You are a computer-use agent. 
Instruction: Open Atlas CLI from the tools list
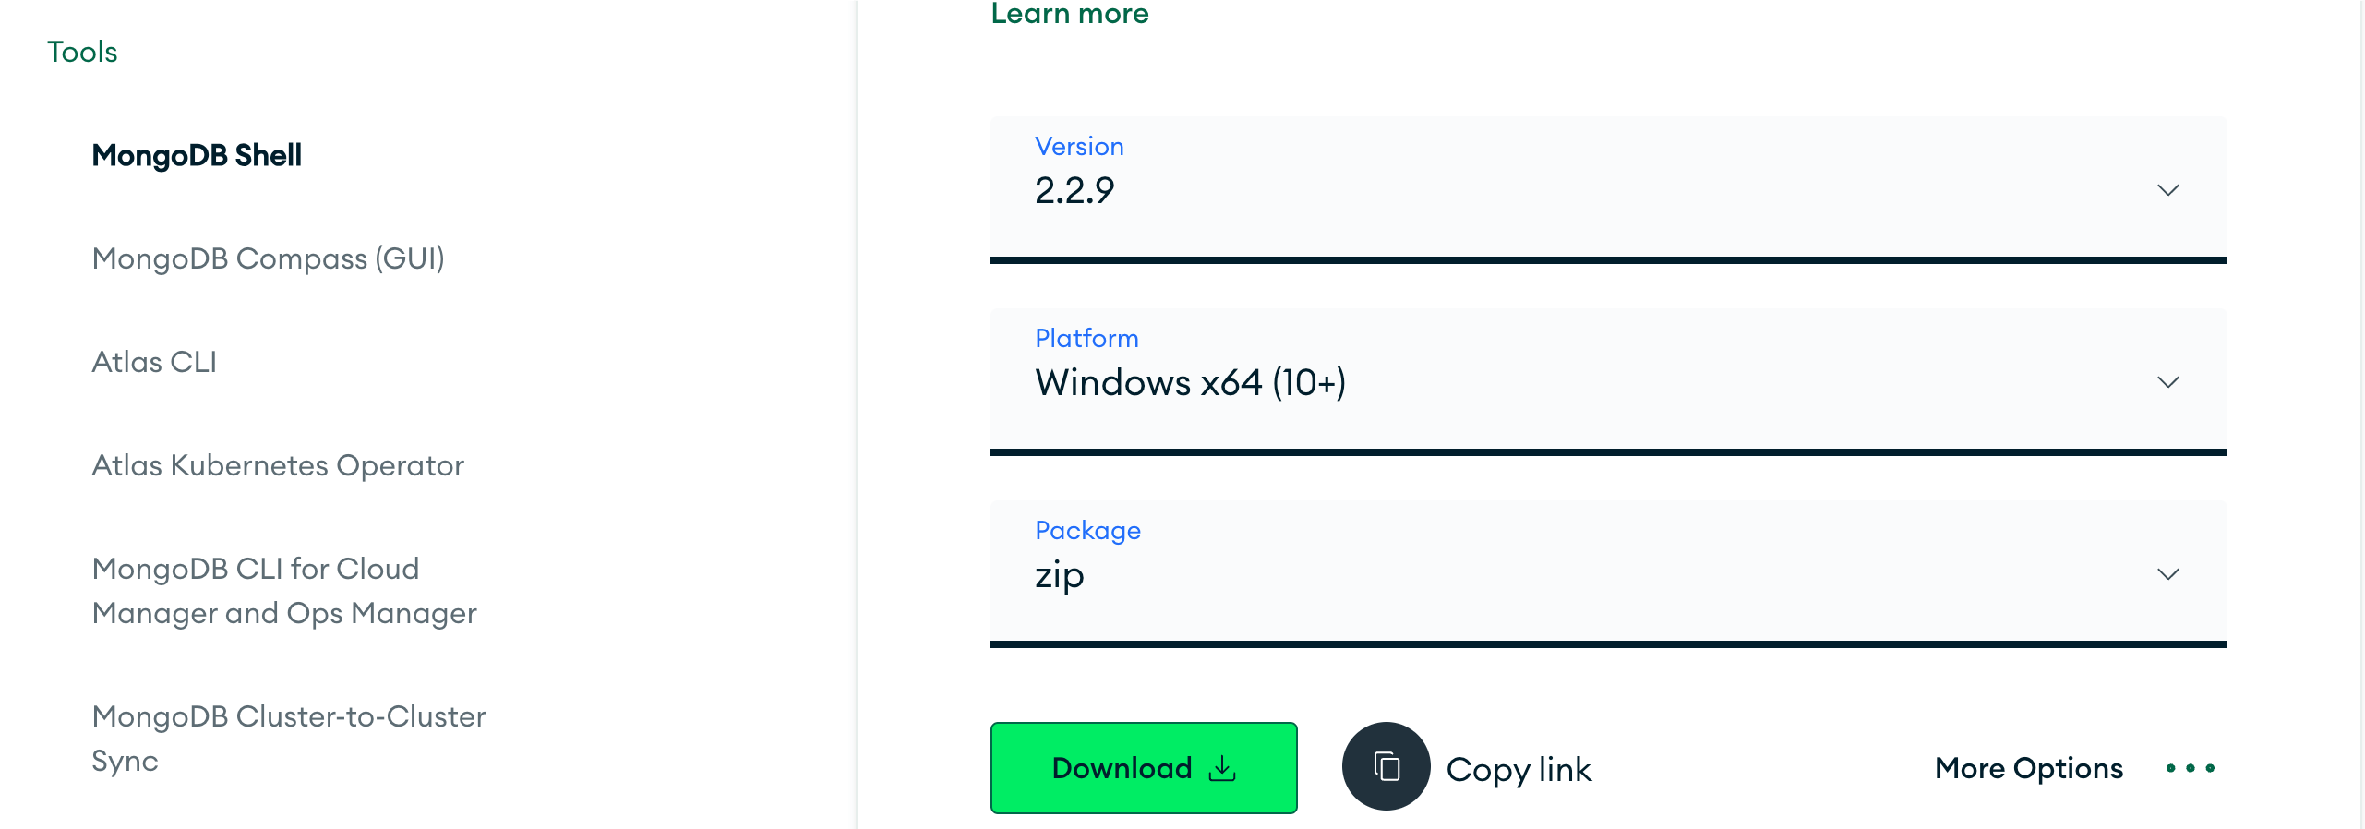[154, 362]
